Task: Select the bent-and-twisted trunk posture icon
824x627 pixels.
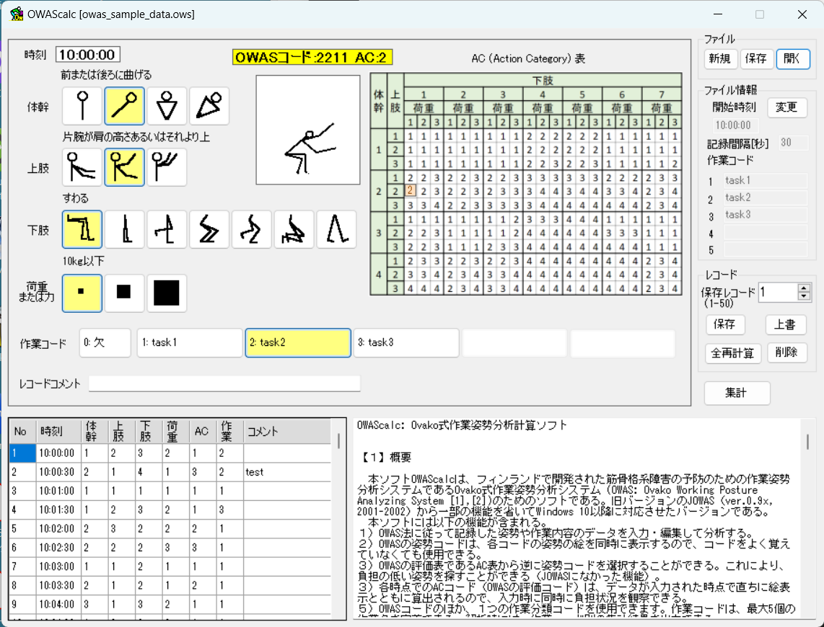Action: pos(209,106)
